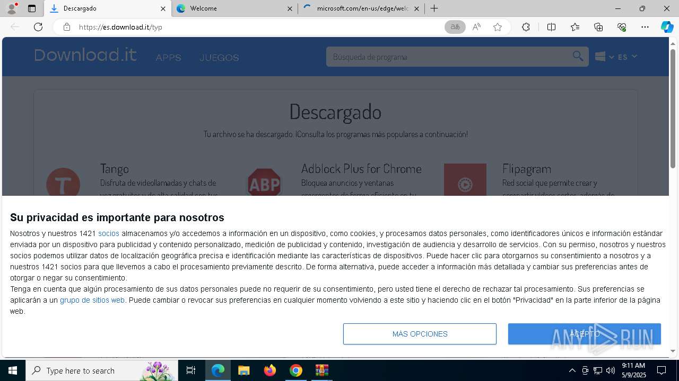This screenshot has width=679, height=381.
Task: Open Microsoft Edge taskbar icon
Action: point(218,370)
